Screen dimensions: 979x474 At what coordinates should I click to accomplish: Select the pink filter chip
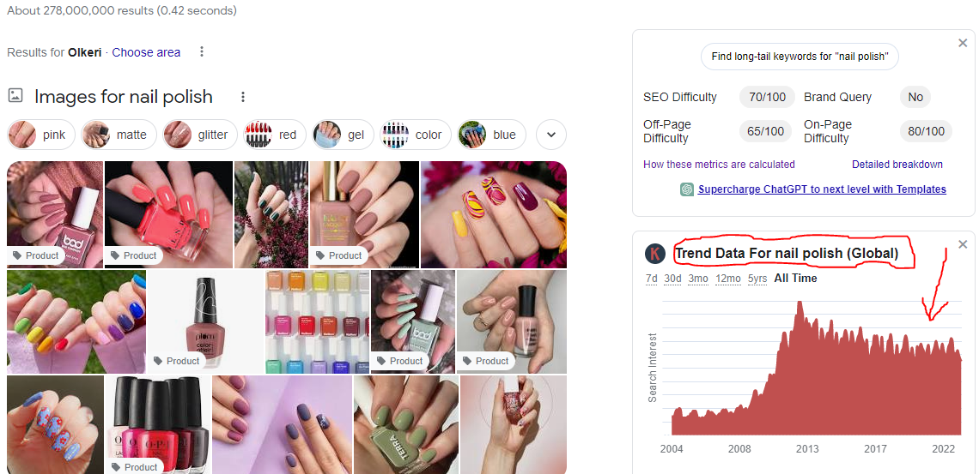pyautogui.click(x=41, y=135)
